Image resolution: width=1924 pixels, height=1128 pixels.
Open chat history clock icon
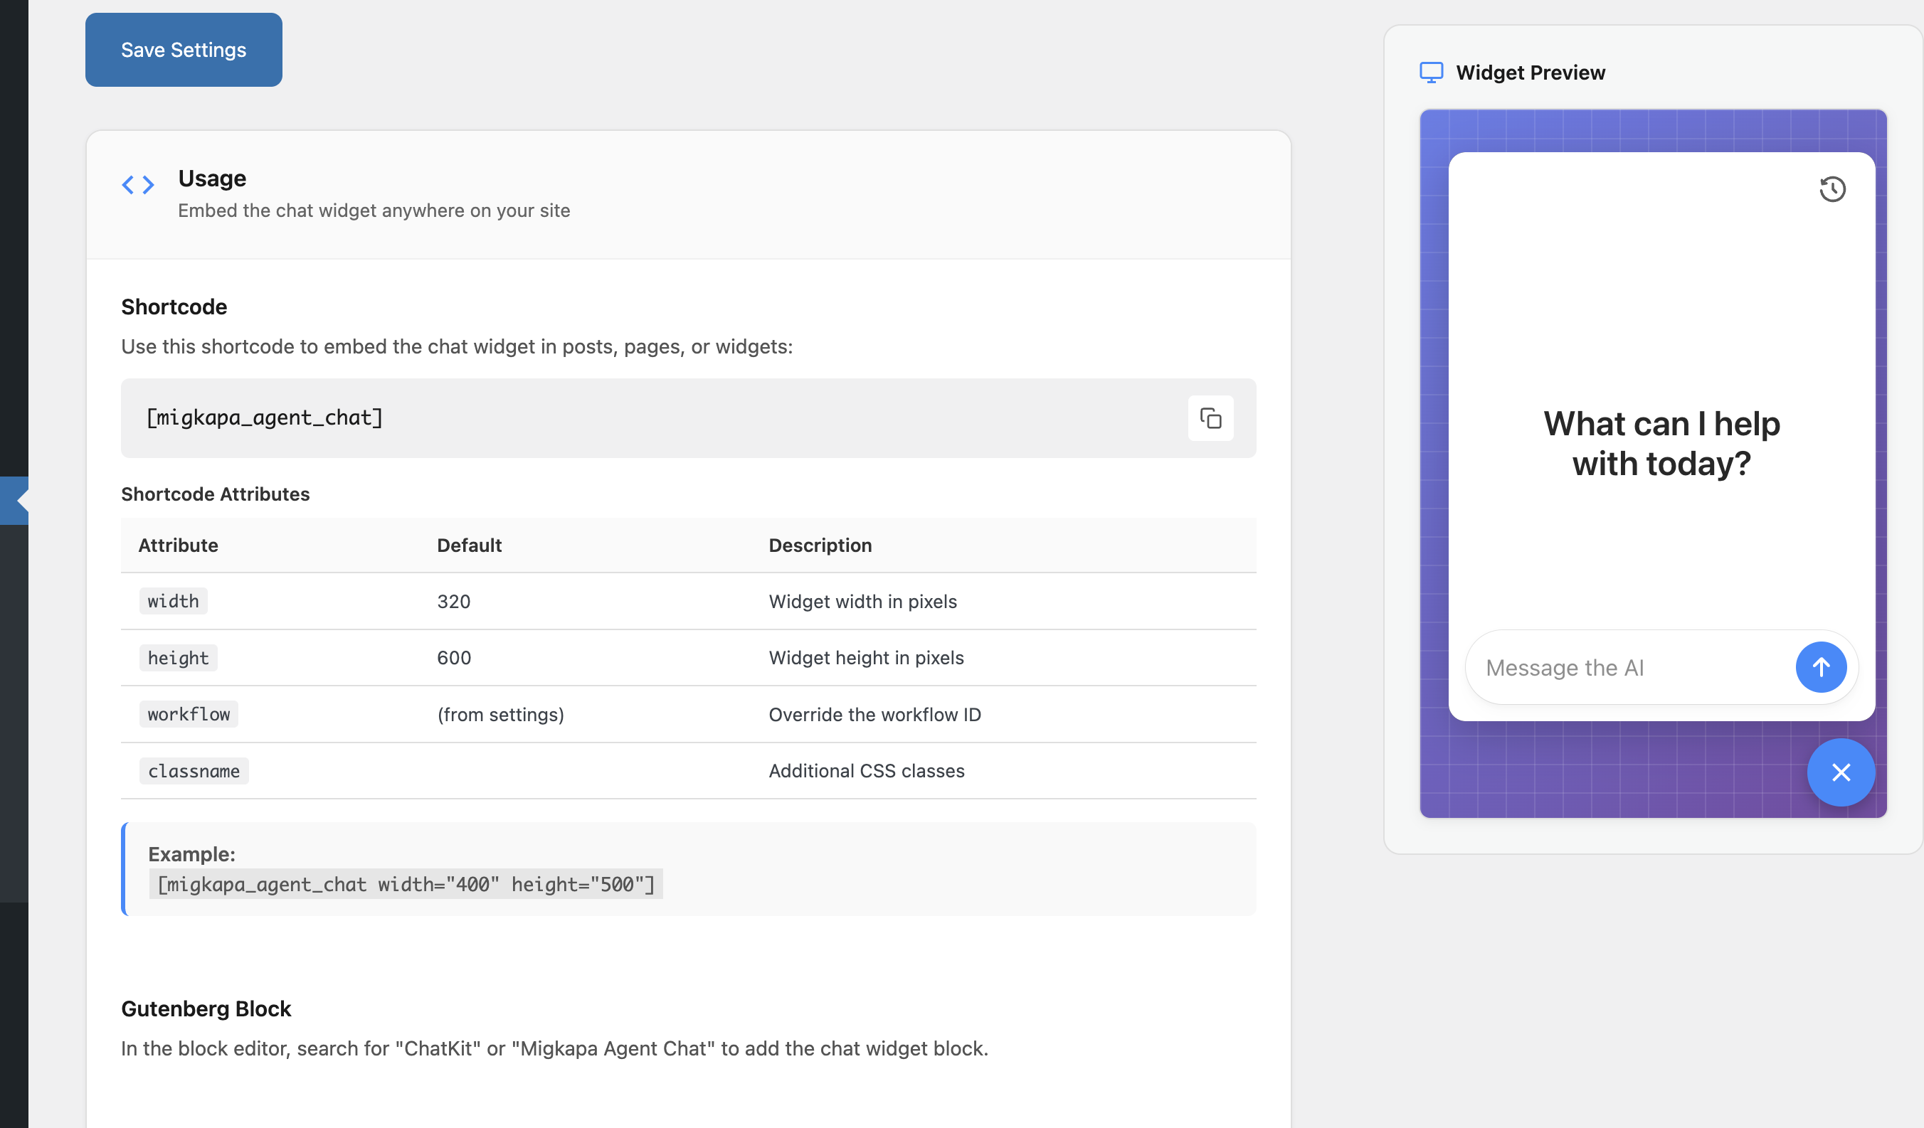pos(1831,189)
